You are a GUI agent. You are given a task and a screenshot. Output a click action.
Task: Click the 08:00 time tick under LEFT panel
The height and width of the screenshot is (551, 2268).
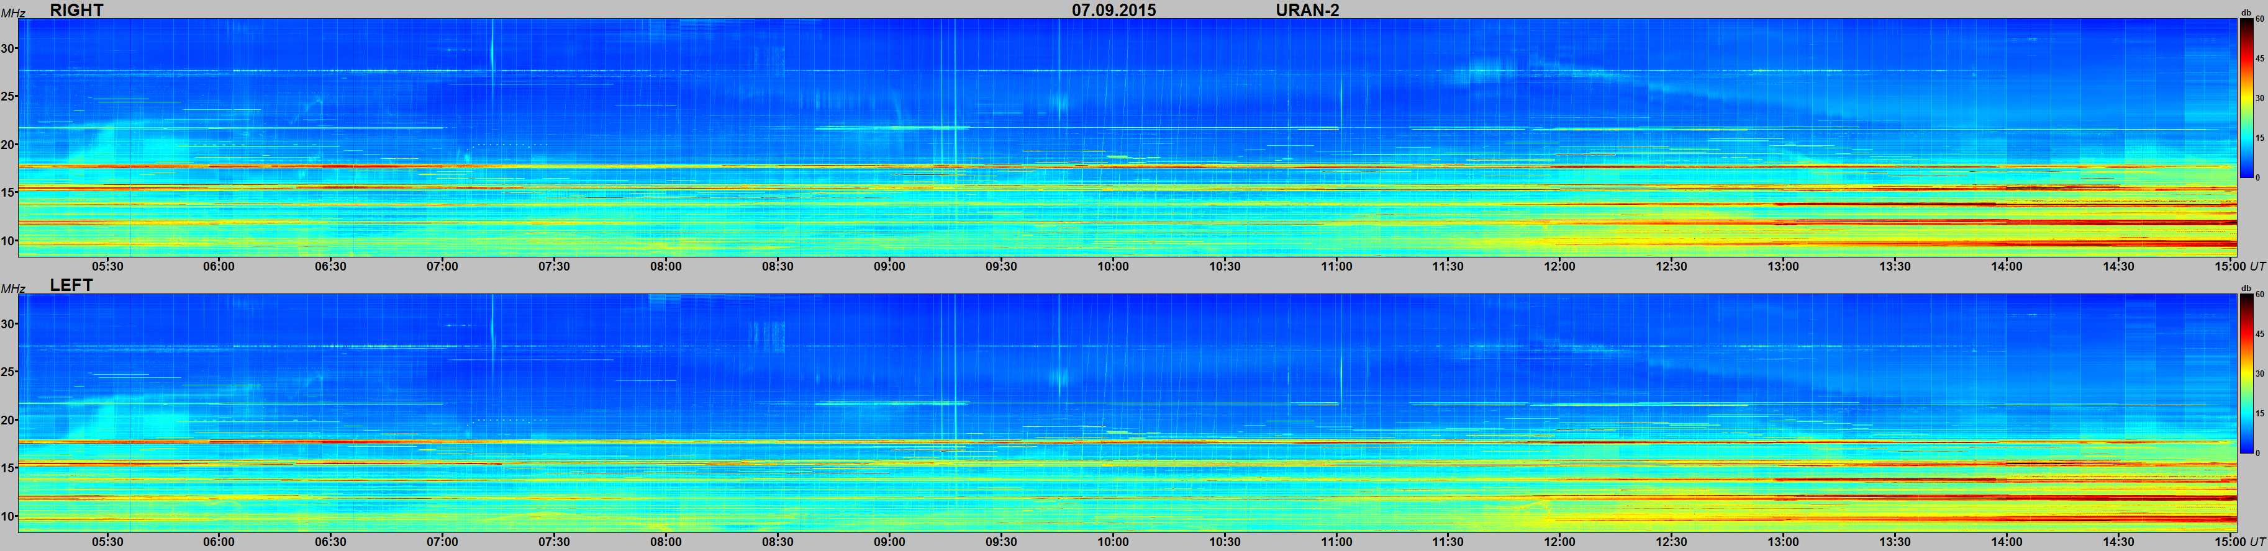[666, 542]
